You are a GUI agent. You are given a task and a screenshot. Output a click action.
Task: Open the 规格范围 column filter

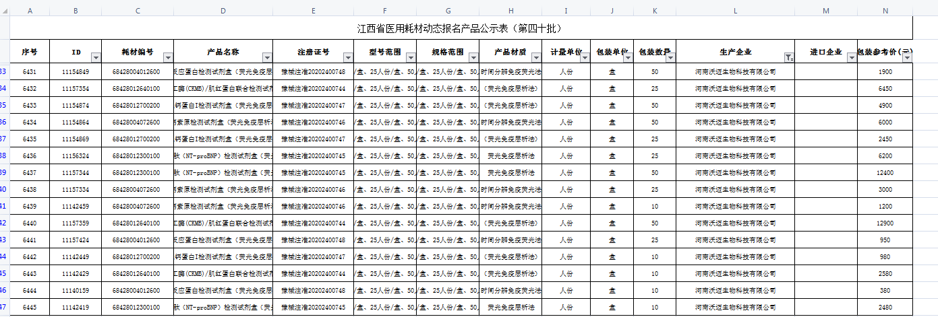click(473, 58)
